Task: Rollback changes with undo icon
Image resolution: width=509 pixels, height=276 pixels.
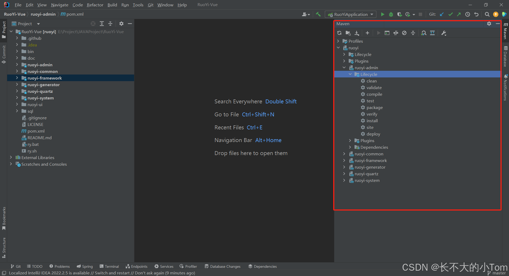Action: (476, 14)
